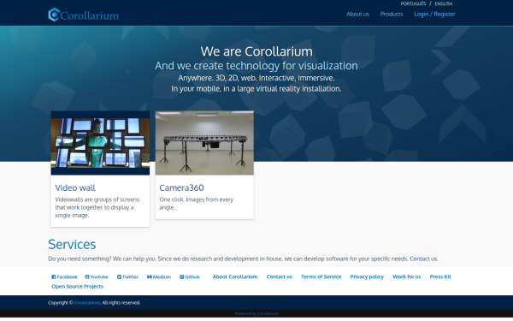Click 'Videowalls are groups of screens' description
Viewport: 513px width, 321px height.
(x=97, y=207)
